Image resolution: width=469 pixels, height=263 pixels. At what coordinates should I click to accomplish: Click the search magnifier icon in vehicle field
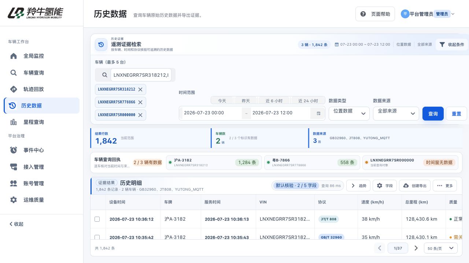tap(105, 75)
